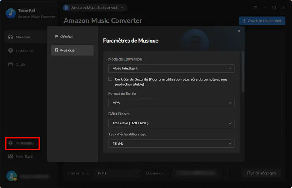
Task: Click the settings dialog vertical scrollbar
Action: (243, 72)
